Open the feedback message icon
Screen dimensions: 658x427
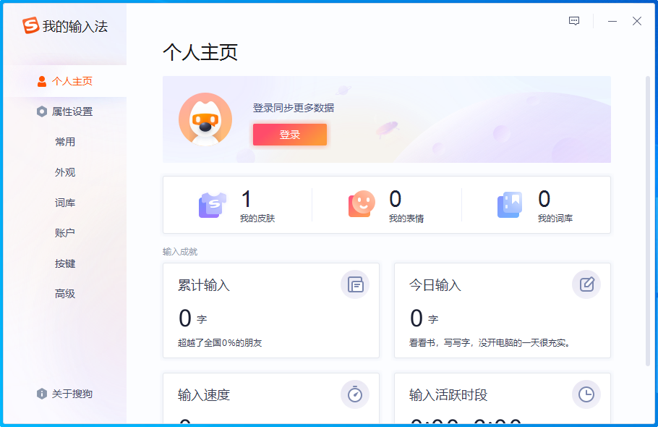point(574,21)
